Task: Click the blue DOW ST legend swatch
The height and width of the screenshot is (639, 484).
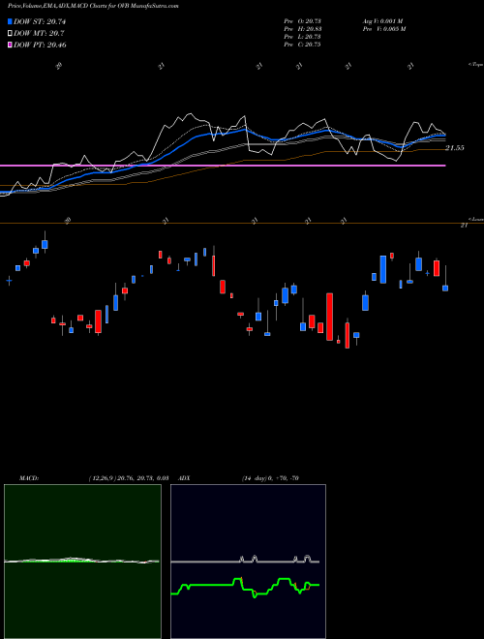Action: [x=10, y=21]
